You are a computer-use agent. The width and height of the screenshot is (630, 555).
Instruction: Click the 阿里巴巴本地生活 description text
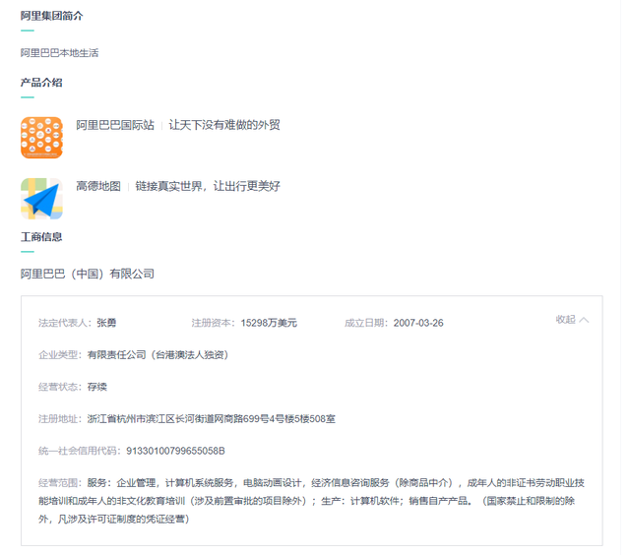(x=59, y=53)
